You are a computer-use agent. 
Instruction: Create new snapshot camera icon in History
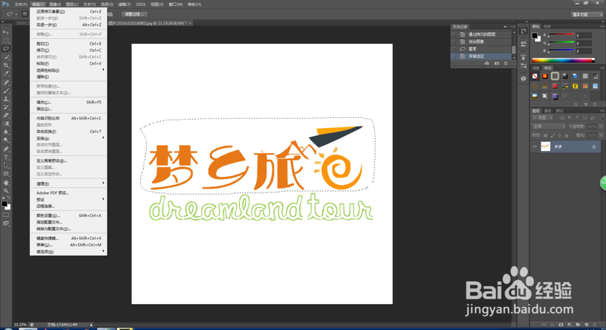coord(497,63)
